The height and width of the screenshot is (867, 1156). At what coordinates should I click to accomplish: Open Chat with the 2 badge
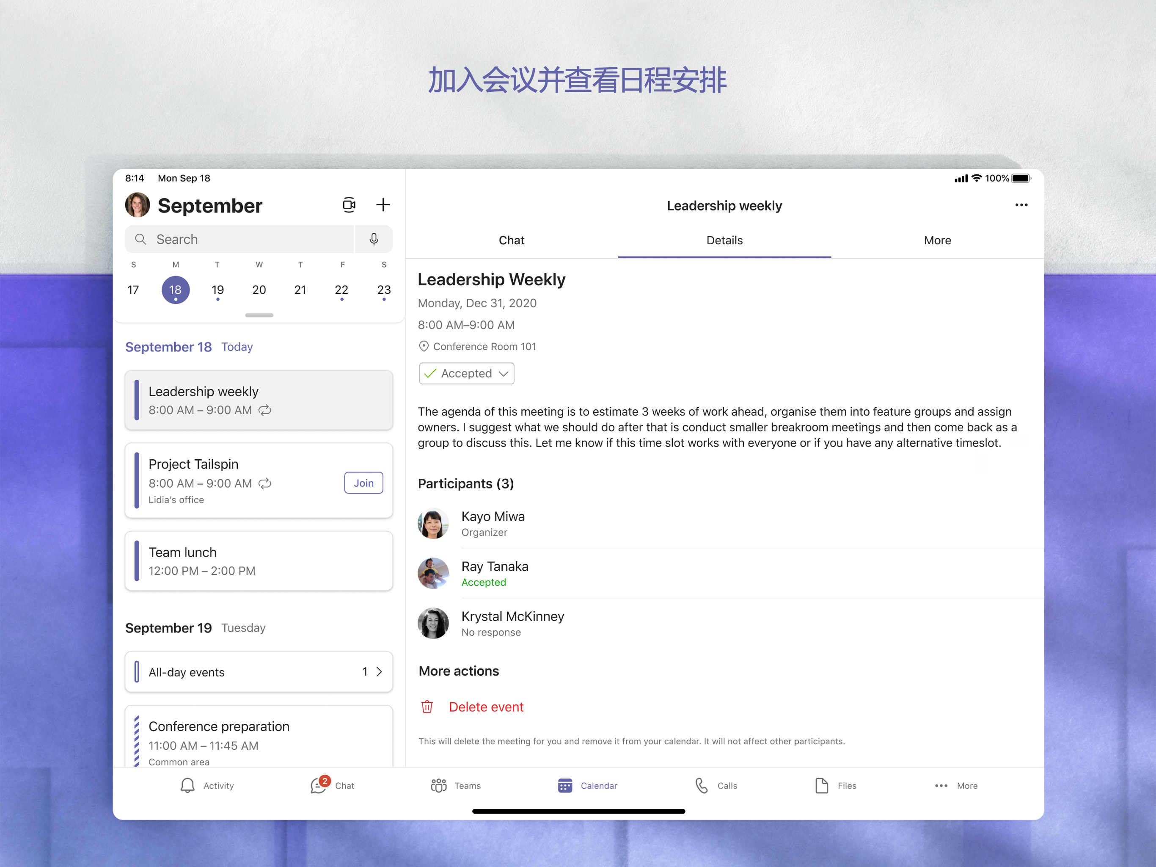pos(318,785)
